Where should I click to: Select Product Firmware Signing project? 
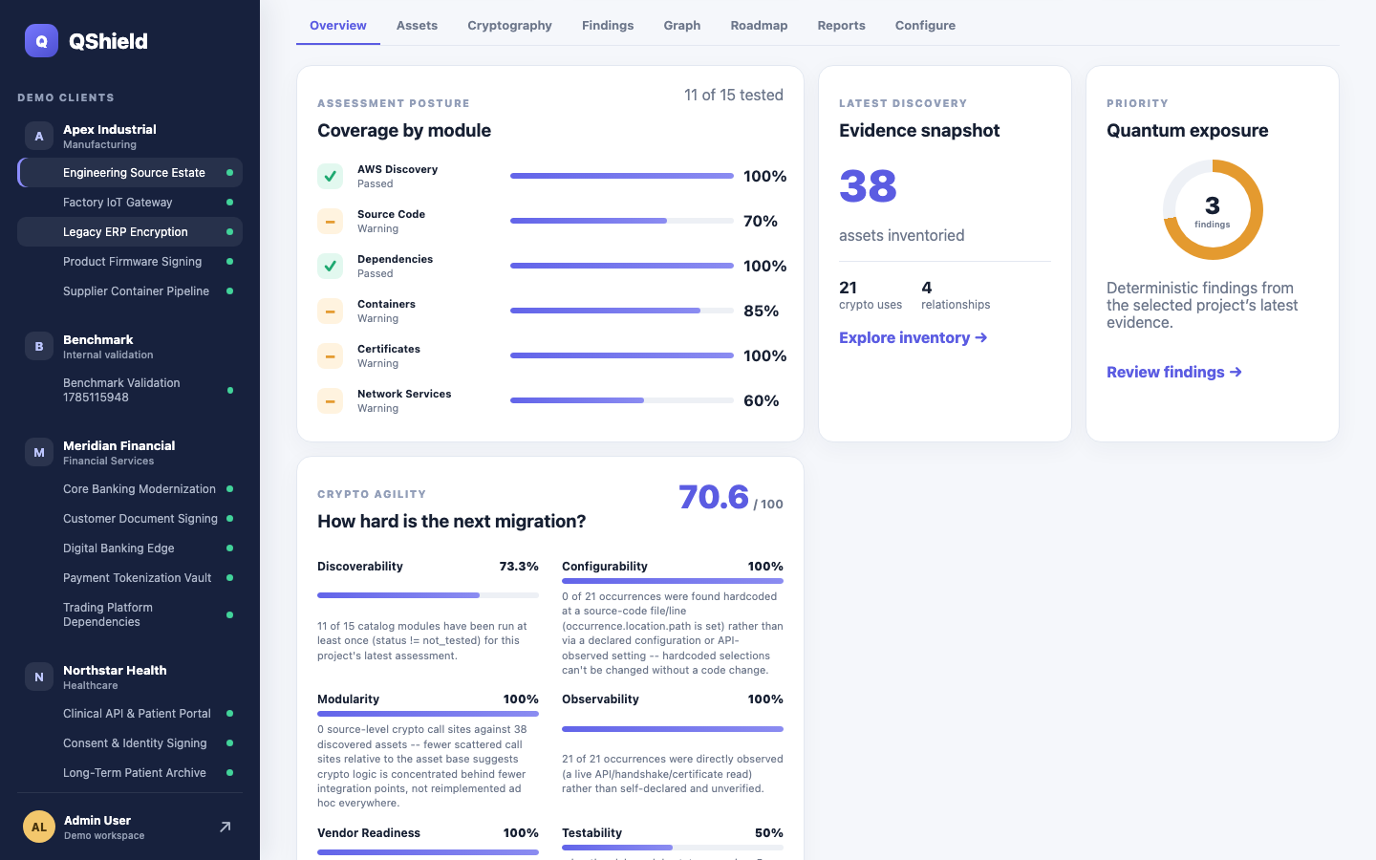pyautogui.click(x=130, y=262)
